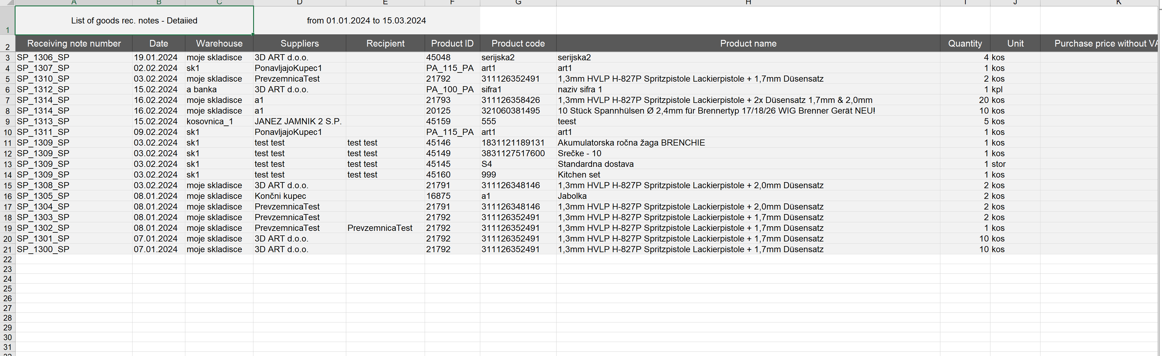
Task: Select the Suppliers header cell
Action: (x=299, y=44)
